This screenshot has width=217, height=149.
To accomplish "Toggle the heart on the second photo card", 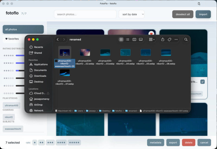I will click(151, 33).
